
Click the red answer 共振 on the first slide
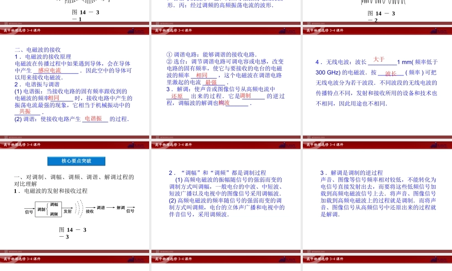click(x=25, y=112)
